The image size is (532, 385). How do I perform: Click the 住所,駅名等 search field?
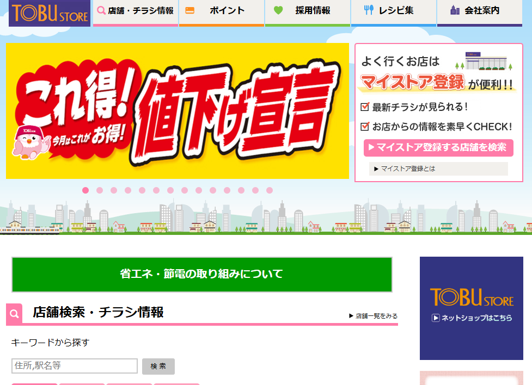click(75, 366)
